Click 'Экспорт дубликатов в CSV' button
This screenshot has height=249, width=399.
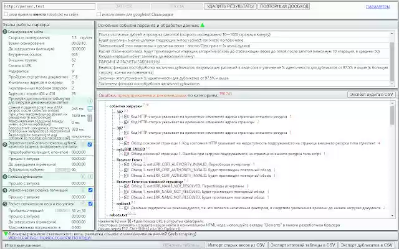click(x=367, y=245)
